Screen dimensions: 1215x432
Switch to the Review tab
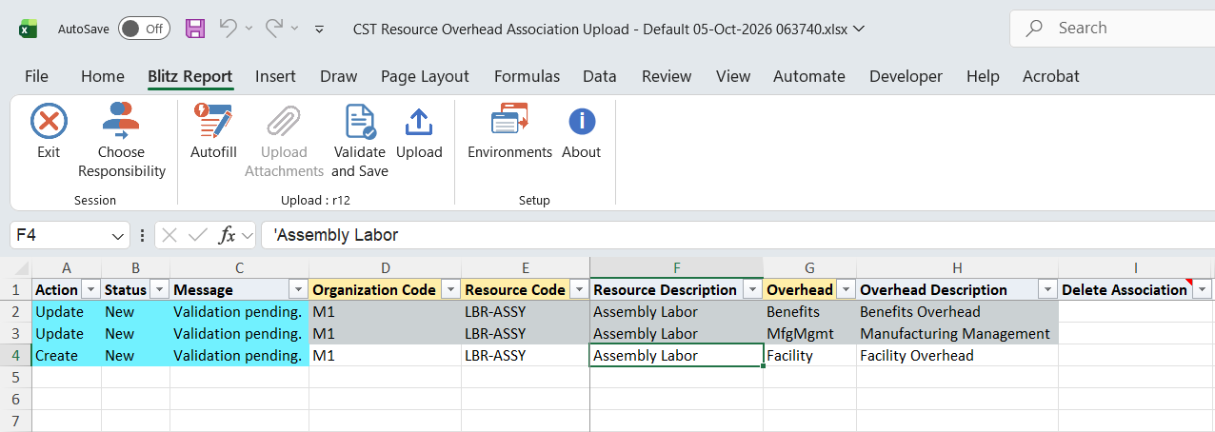click(x=667, y=76)
